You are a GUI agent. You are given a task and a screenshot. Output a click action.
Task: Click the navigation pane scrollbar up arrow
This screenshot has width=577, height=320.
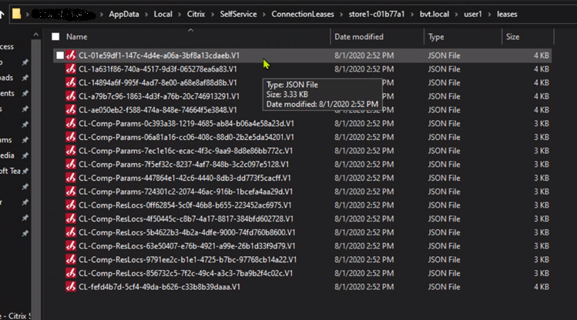coord(35,35)
